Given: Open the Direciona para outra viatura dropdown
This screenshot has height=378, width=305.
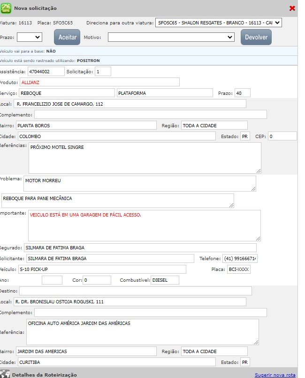Looking at the screenshot, I should [x=219, y=23].
